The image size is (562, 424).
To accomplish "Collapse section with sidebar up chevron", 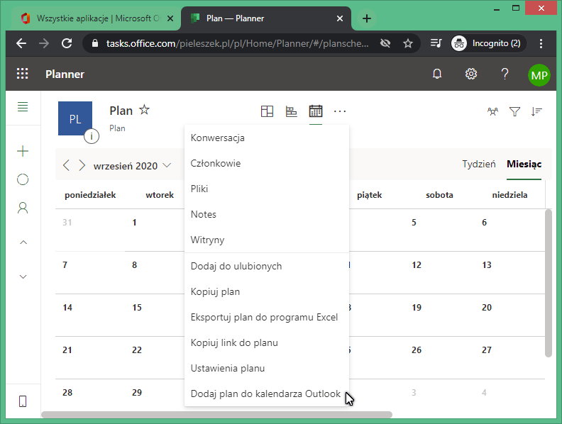I will click(x=23, y=242).
